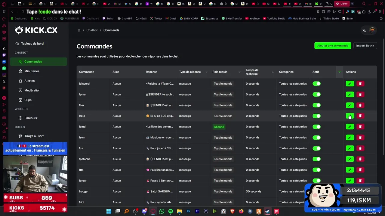Click the Import Botrix button
Viewport: 385px width, 216px height.
(x=365, y=46)
